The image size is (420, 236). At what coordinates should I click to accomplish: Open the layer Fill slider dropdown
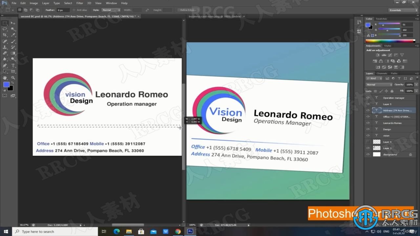[x=416, y=91]
